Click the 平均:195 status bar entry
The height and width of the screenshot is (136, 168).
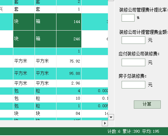tap(151, 132)
